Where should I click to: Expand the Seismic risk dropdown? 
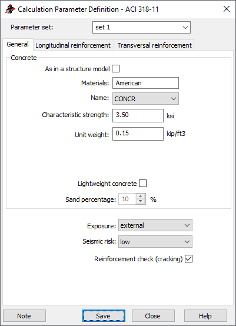pyautogui.click(x=155, y=242)
